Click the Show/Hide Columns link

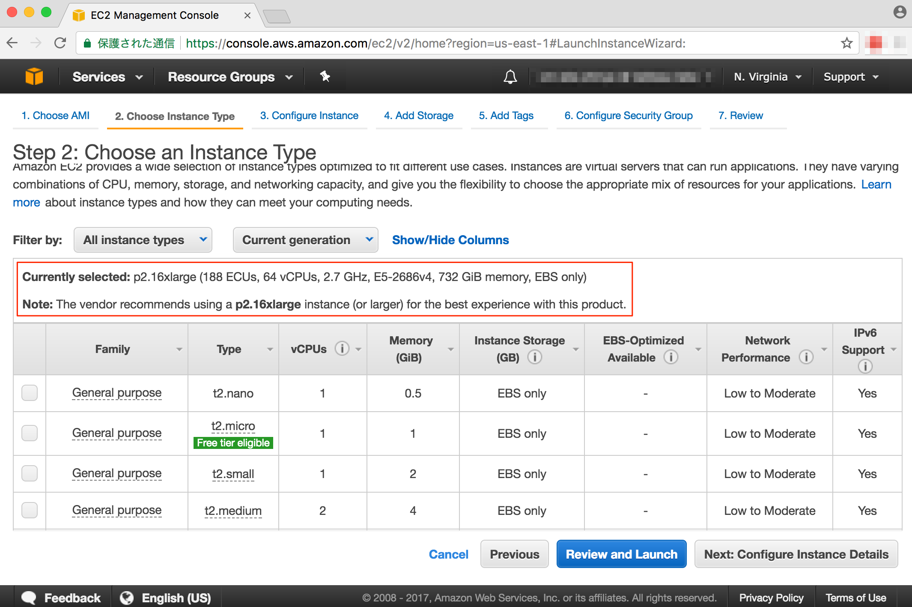click(450, 240)
